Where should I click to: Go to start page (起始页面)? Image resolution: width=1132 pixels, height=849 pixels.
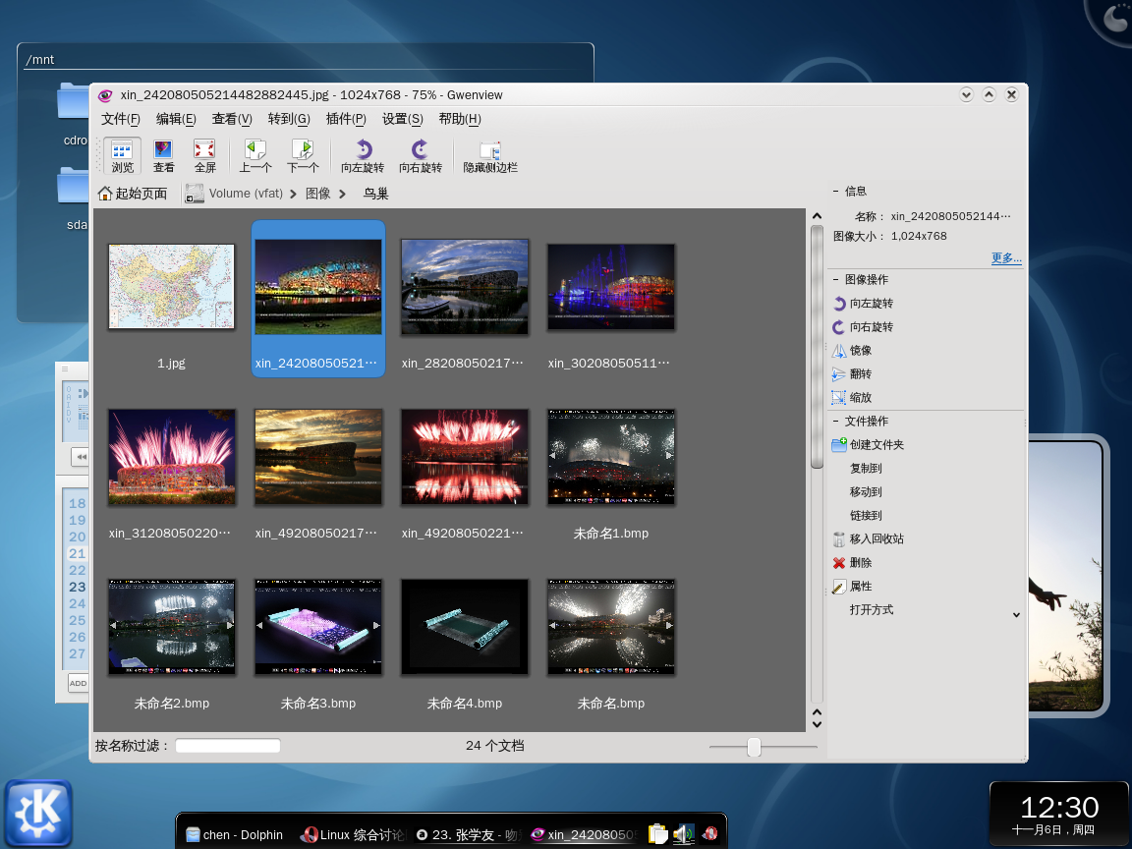click(133, 194)
